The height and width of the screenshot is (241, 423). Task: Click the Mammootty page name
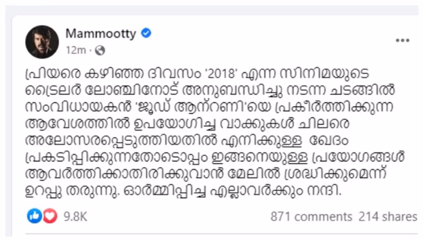(x=101, y=34)
